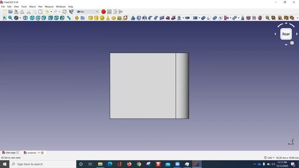The image size is (299, 168).
Task: Set Front view cube icon
Action: click(32, 18)
